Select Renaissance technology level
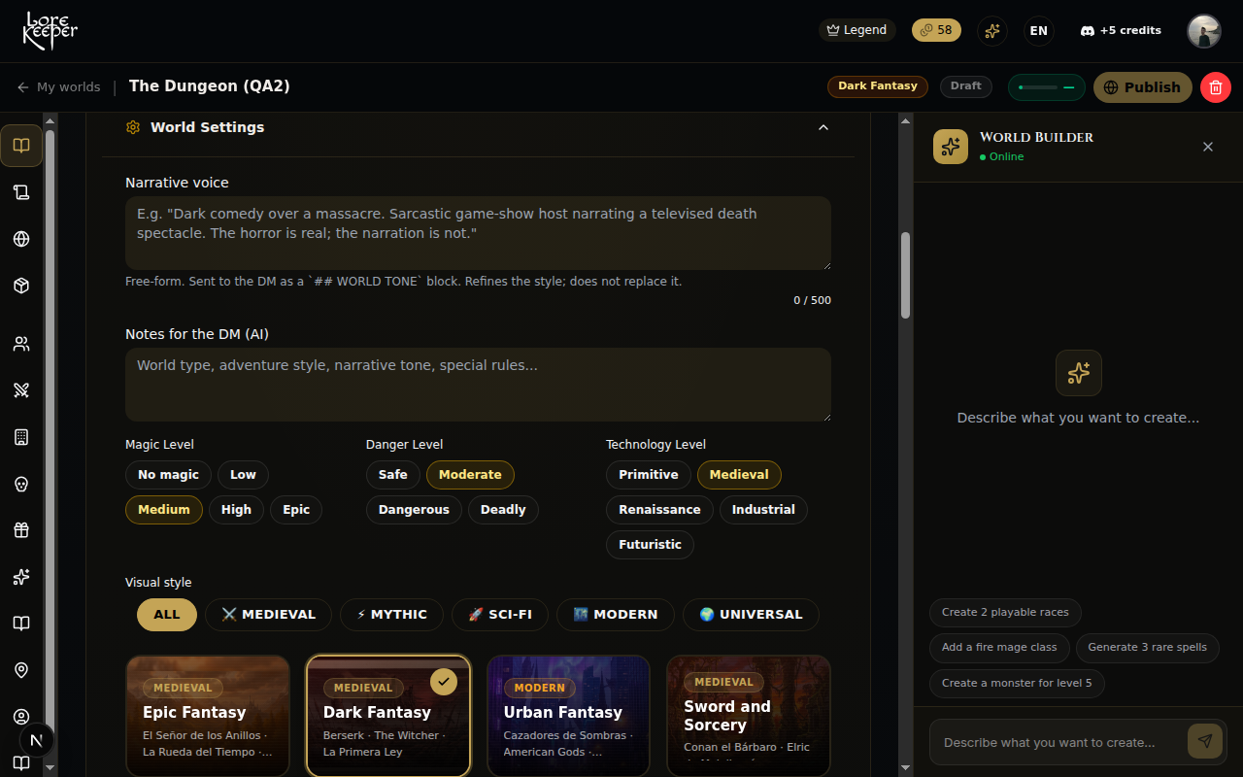 [x=659, y=510]
